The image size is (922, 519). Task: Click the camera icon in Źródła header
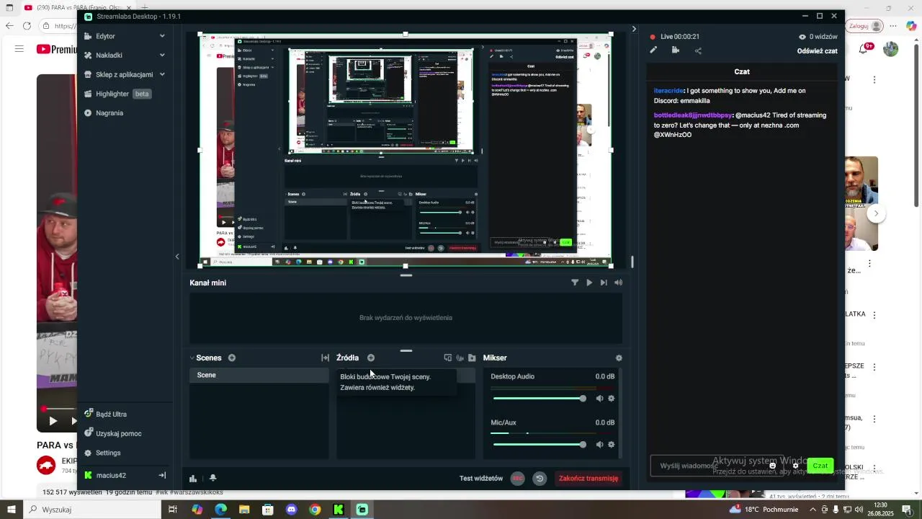(460, 358)
